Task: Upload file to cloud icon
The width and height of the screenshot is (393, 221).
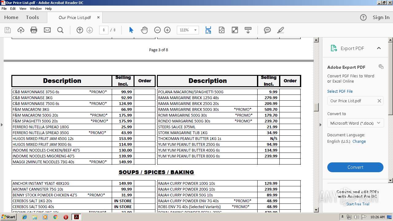Action: pyautogui.click(x=21, y=30)
